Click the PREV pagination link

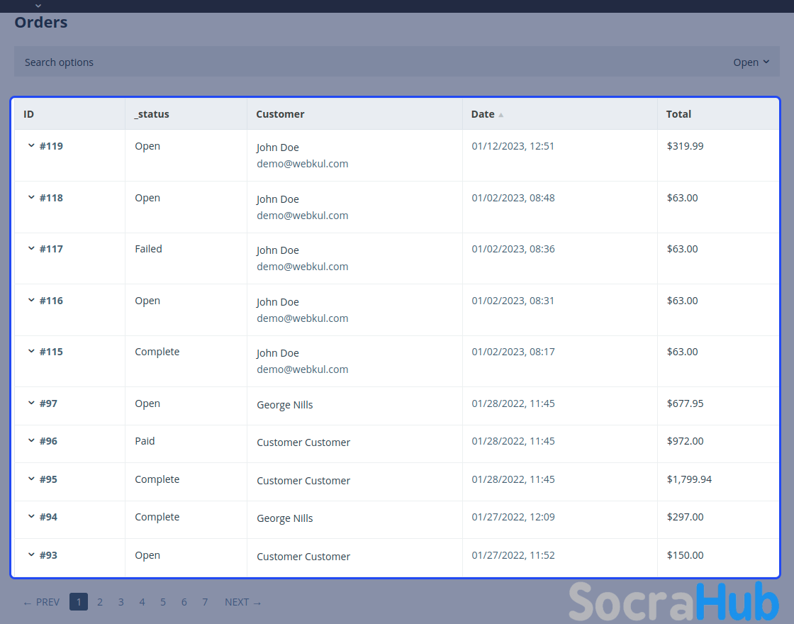tap(41, 602)
